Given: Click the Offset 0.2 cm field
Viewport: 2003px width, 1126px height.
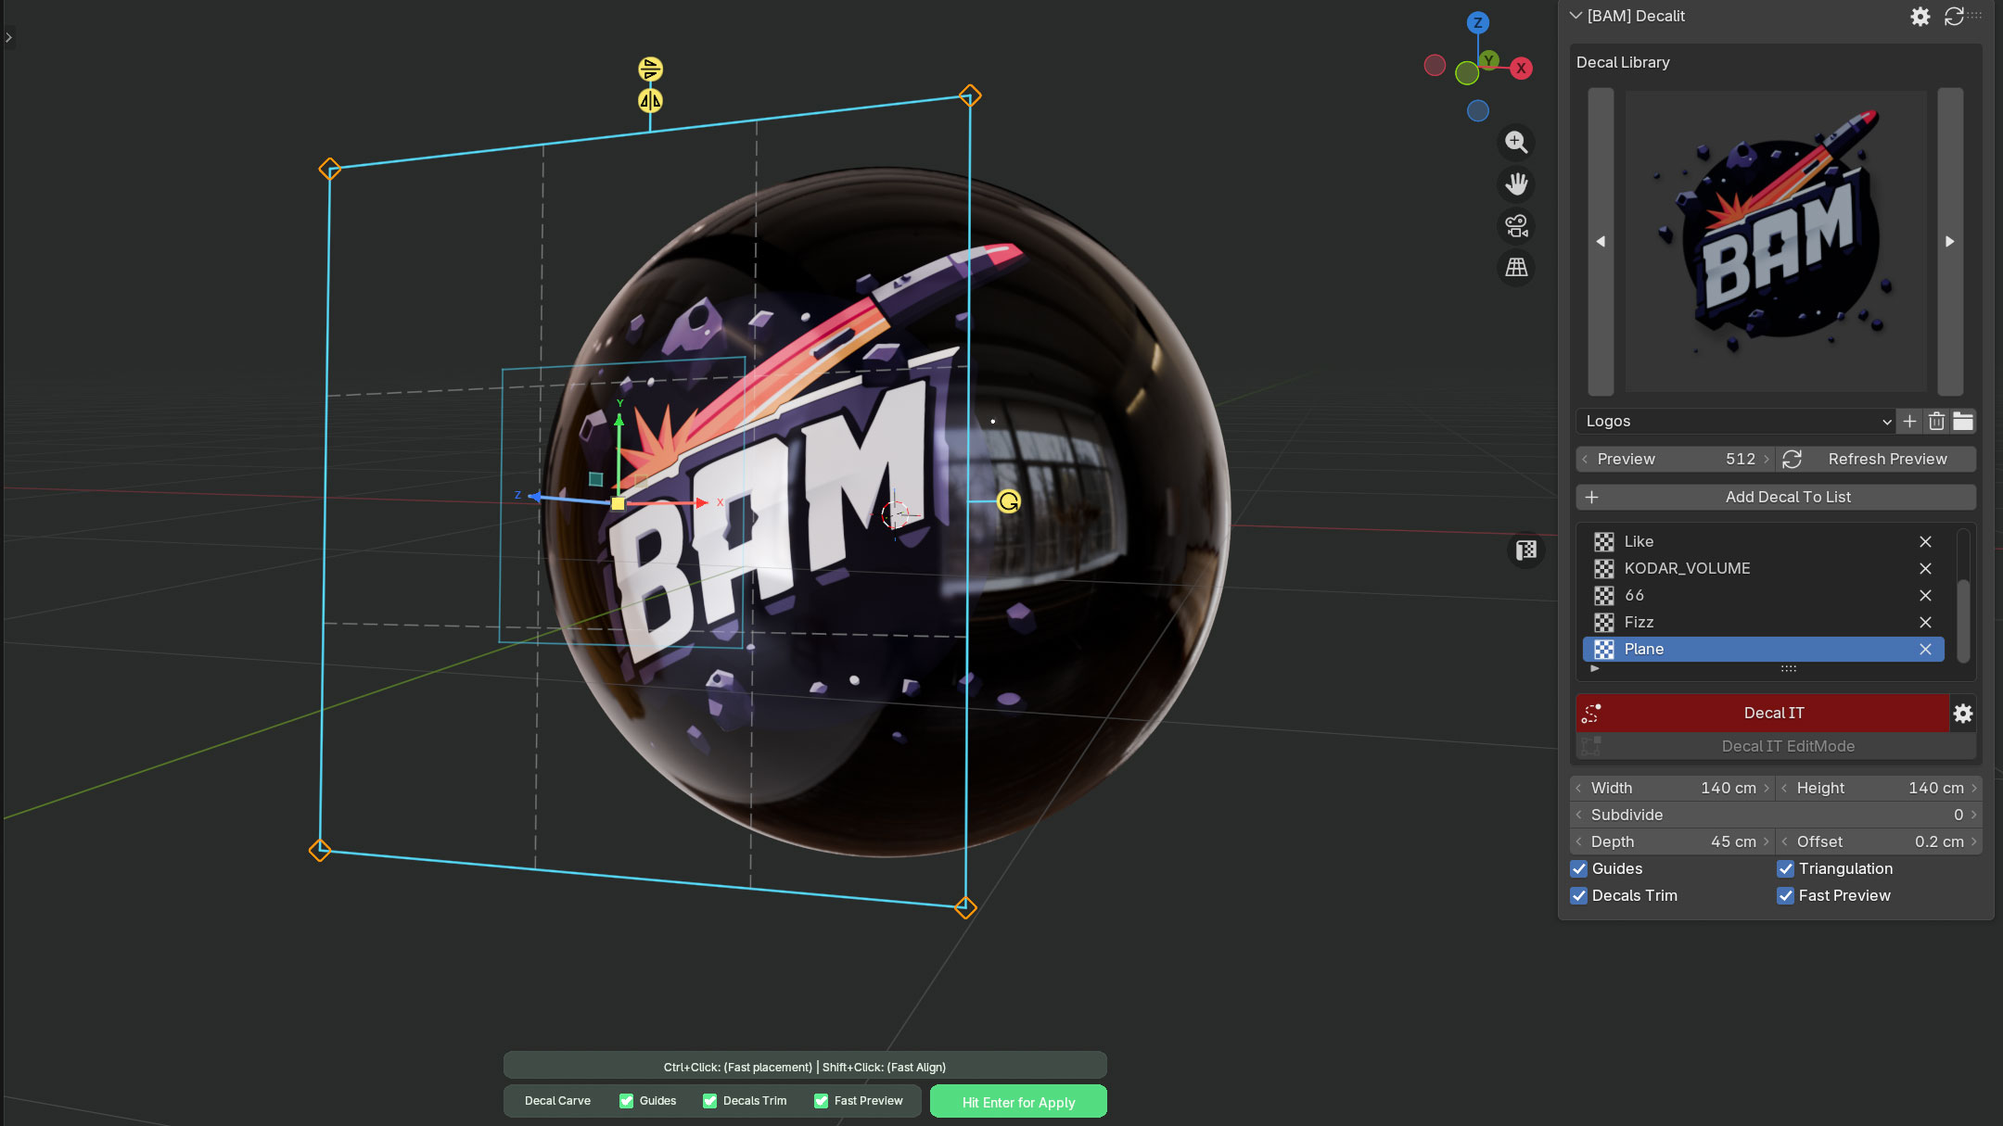Looking at the screenshot, I should [1880, 842].
